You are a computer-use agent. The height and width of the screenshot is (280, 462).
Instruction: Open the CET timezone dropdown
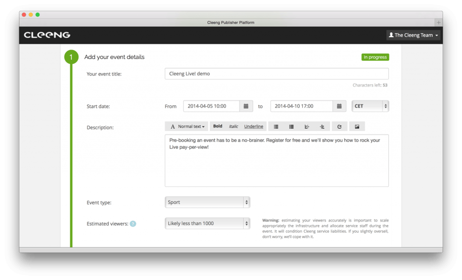pos(370,106)
